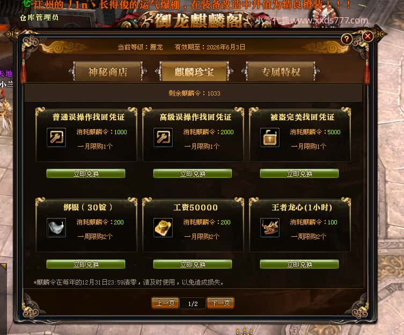Redeem 普通误操作找回凭证 with 立即兑换
Screen dimensions: 404x335
pos(86,173)
